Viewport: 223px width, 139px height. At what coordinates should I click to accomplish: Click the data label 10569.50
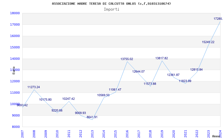click(x=103, y=95)
